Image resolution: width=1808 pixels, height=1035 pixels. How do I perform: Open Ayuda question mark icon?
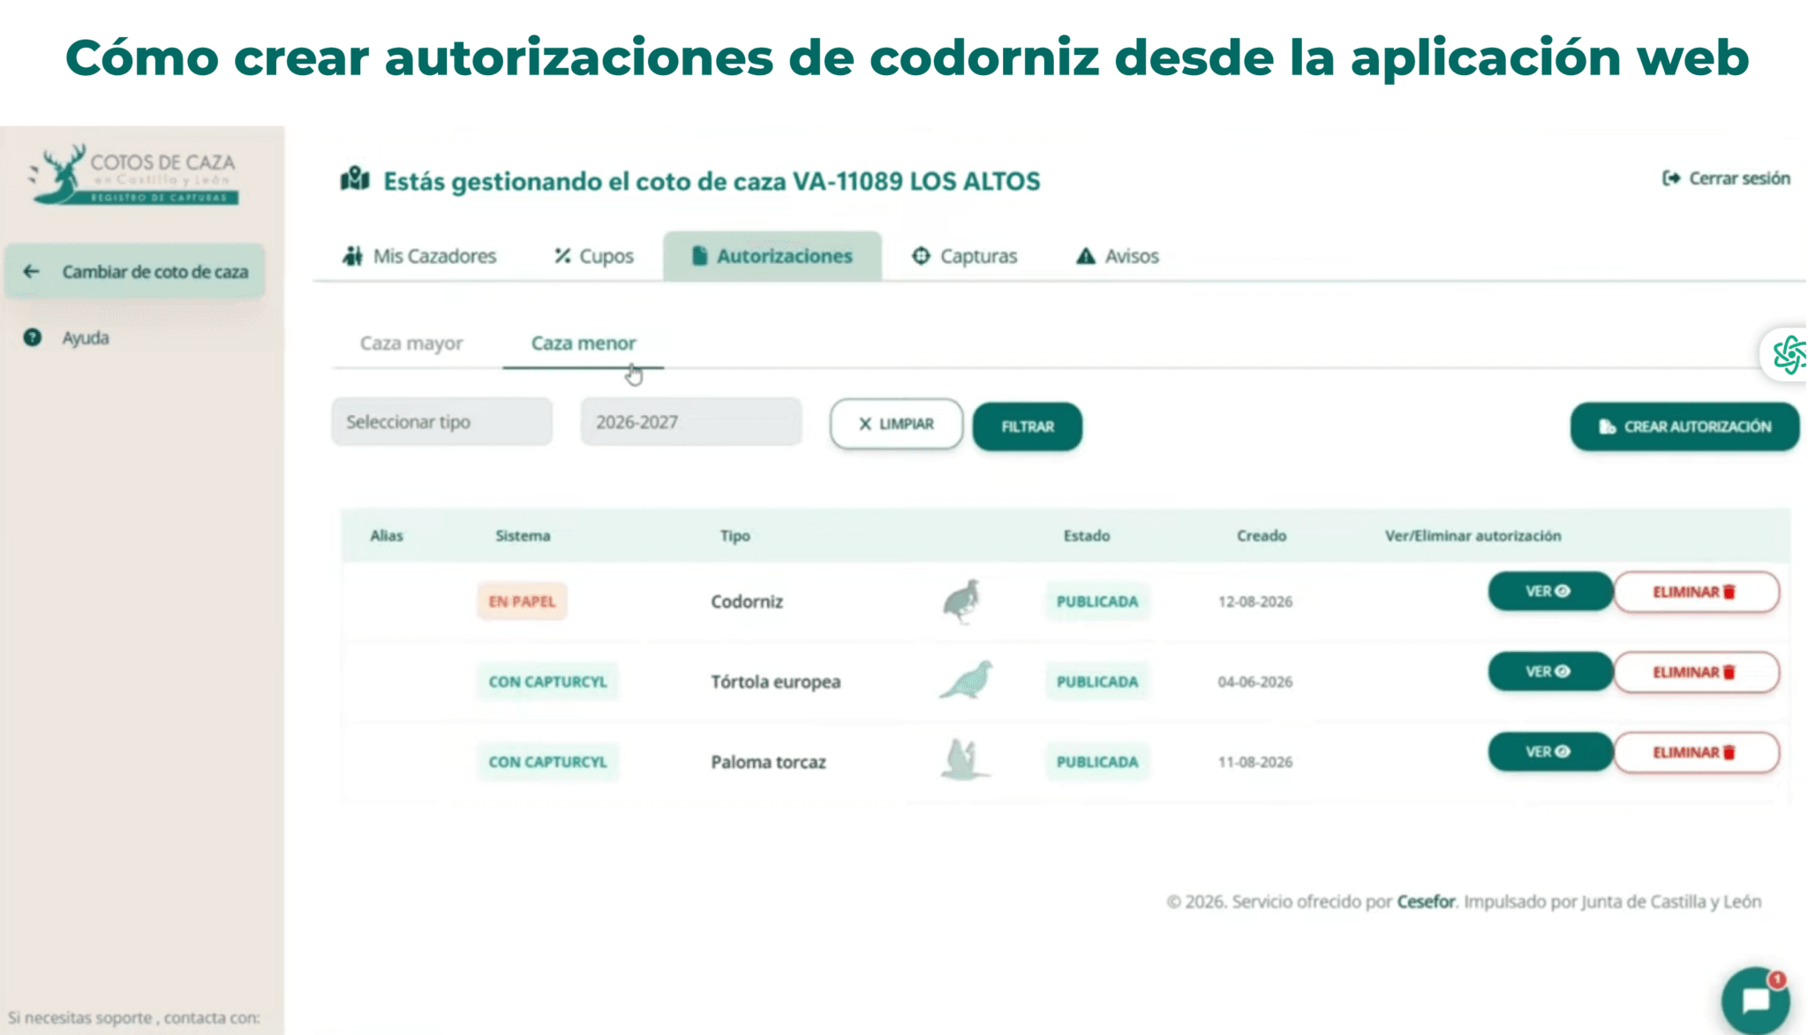point(33,337)
